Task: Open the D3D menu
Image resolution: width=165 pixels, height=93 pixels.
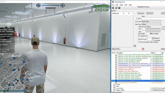Action: coord(126,5)
